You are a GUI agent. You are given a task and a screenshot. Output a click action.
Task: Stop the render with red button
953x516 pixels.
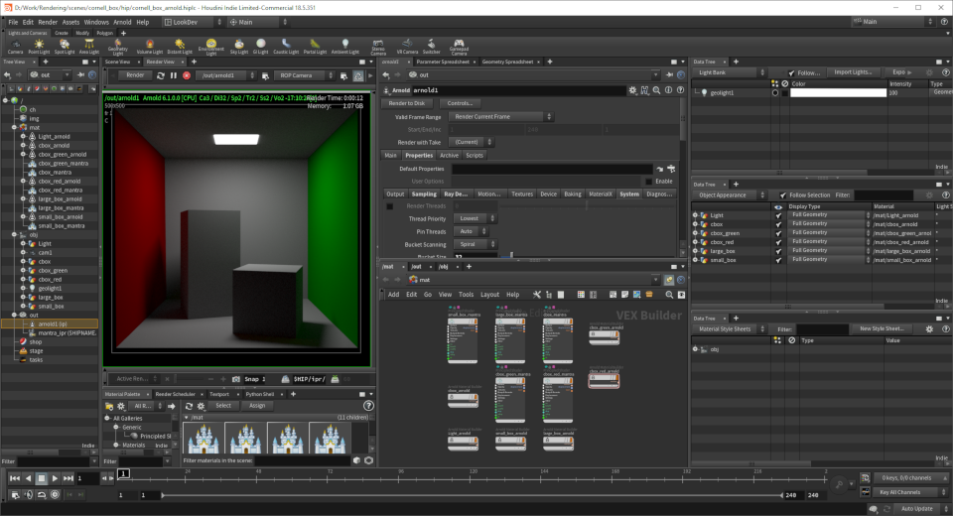187,76
